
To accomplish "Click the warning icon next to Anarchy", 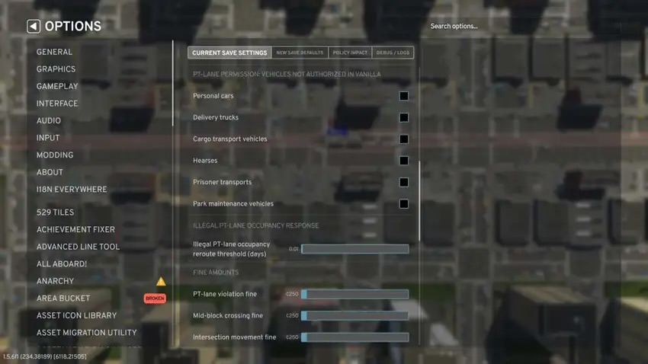I will pos(161,282).
